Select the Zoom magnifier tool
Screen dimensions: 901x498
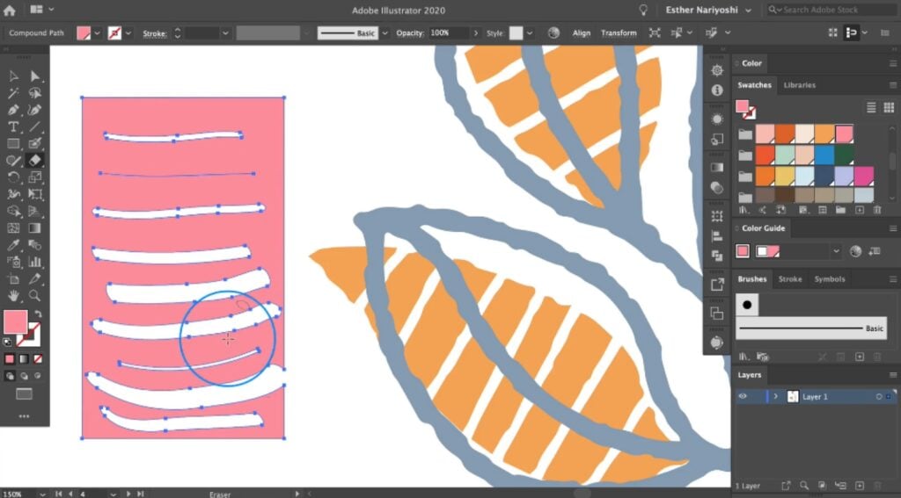35,296
